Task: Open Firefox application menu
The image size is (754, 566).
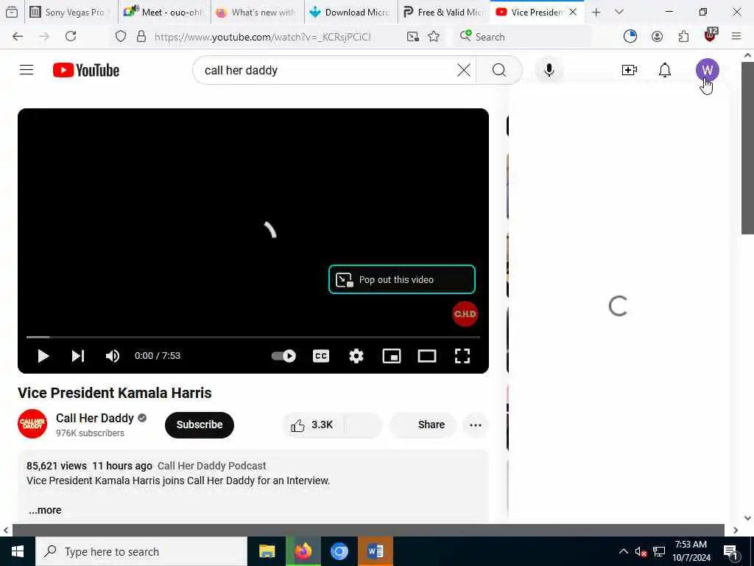Action: 736,36
